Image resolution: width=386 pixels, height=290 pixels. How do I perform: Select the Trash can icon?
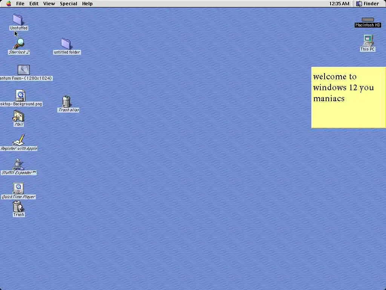18,207
